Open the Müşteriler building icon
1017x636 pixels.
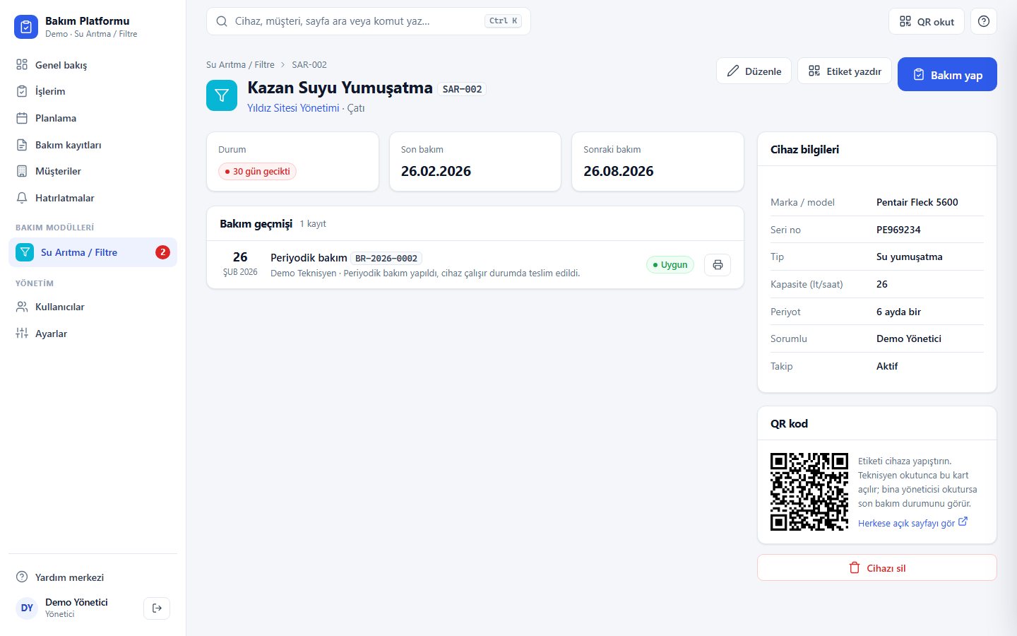[22, 171]
